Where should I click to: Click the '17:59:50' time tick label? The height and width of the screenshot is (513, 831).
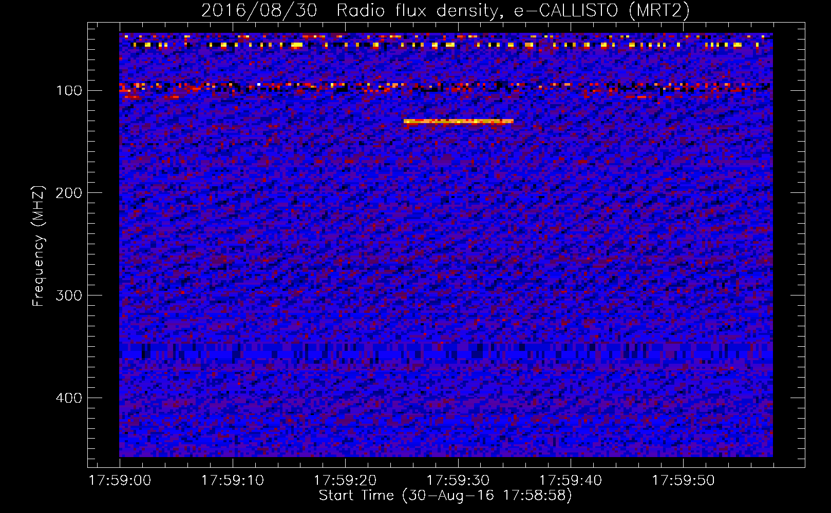click(x=684, y=481)
